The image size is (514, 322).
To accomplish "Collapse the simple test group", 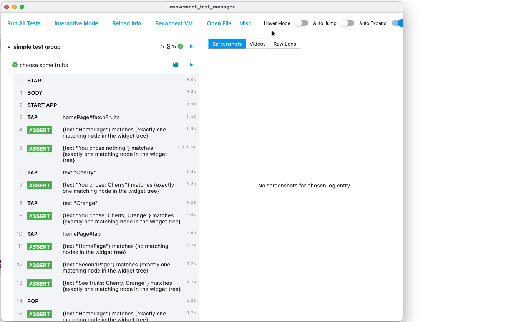I will click(9, 47).
